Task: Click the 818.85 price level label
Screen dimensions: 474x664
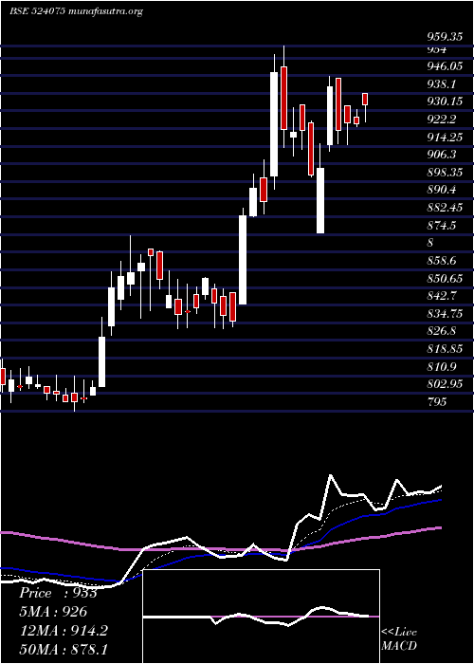Action: (444, 349)
